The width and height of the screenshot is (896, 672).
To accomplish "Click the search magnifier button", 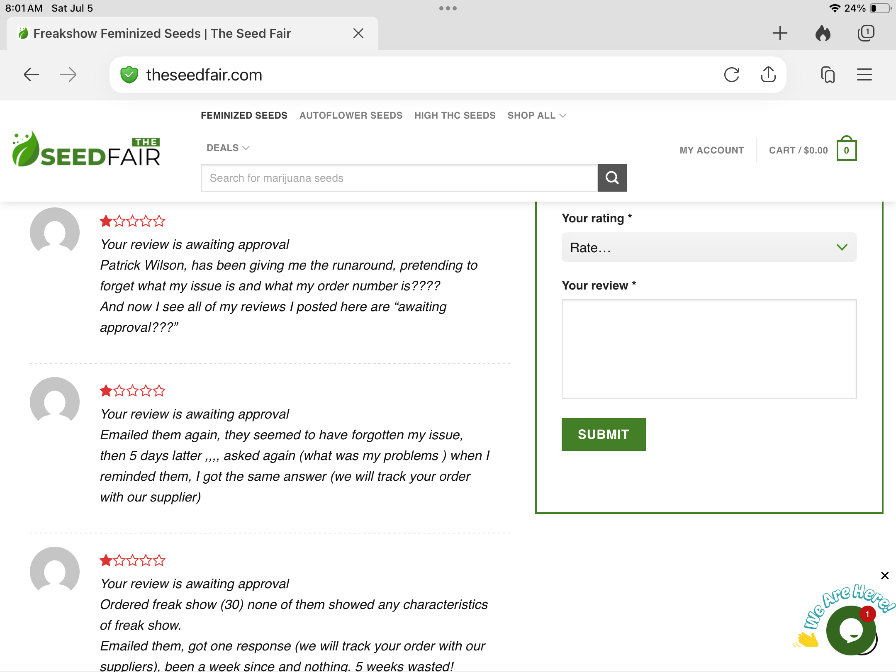I will point(612,178).
